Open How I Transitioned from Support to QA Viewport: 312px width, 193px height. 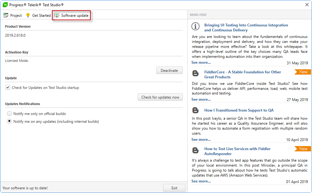239,110
